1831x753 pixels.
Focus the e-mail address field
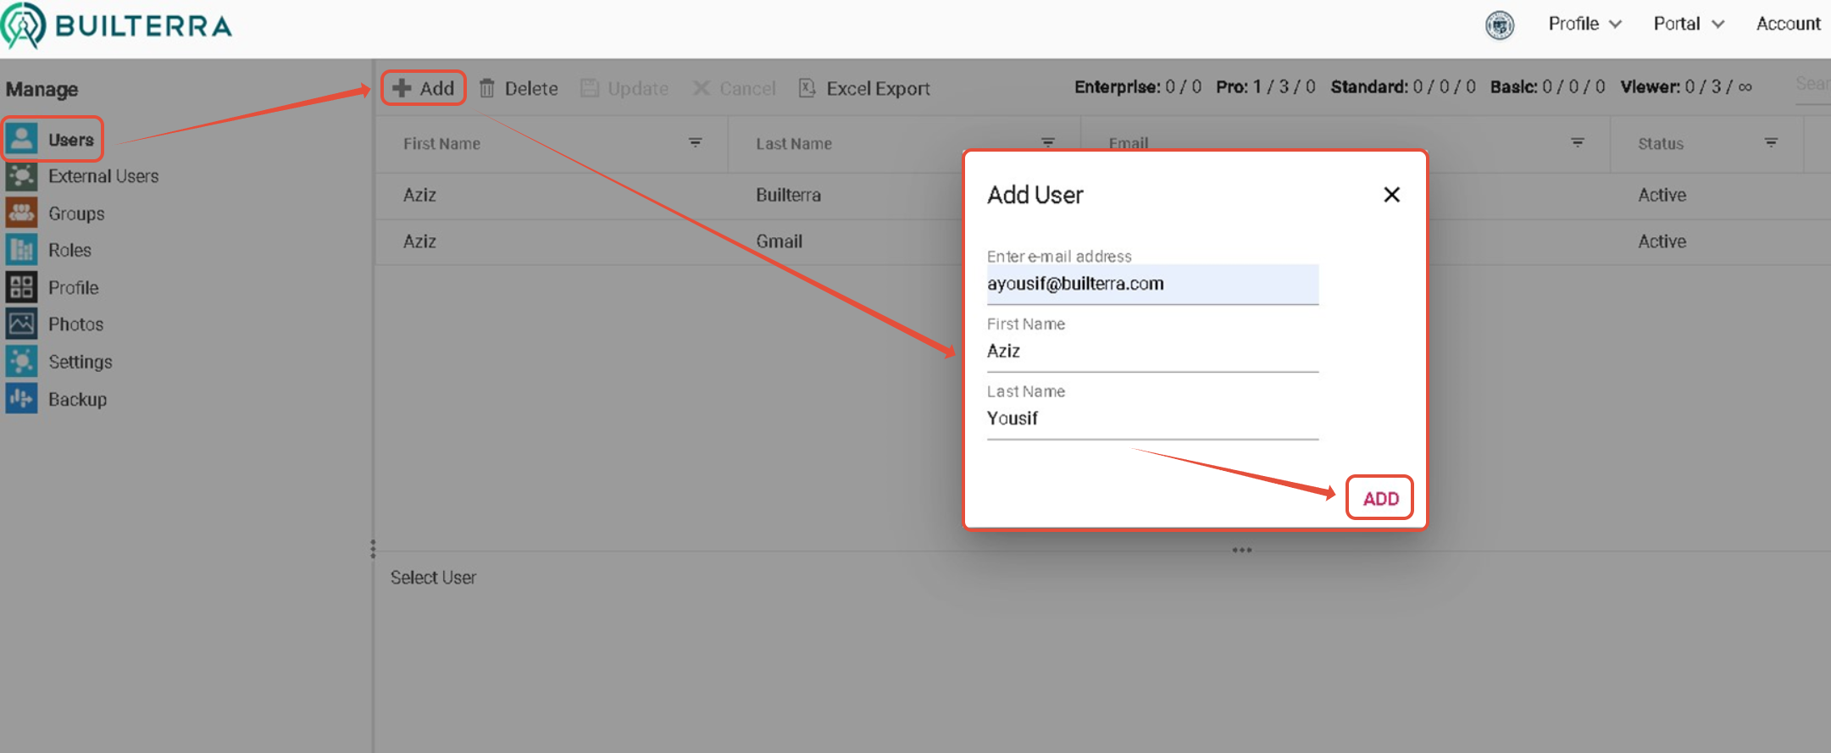tap(1152, 284)
